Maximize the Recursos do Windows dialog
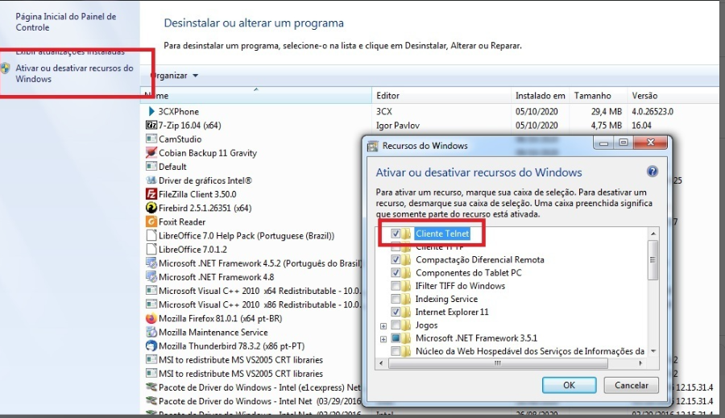 pos(623,143)
